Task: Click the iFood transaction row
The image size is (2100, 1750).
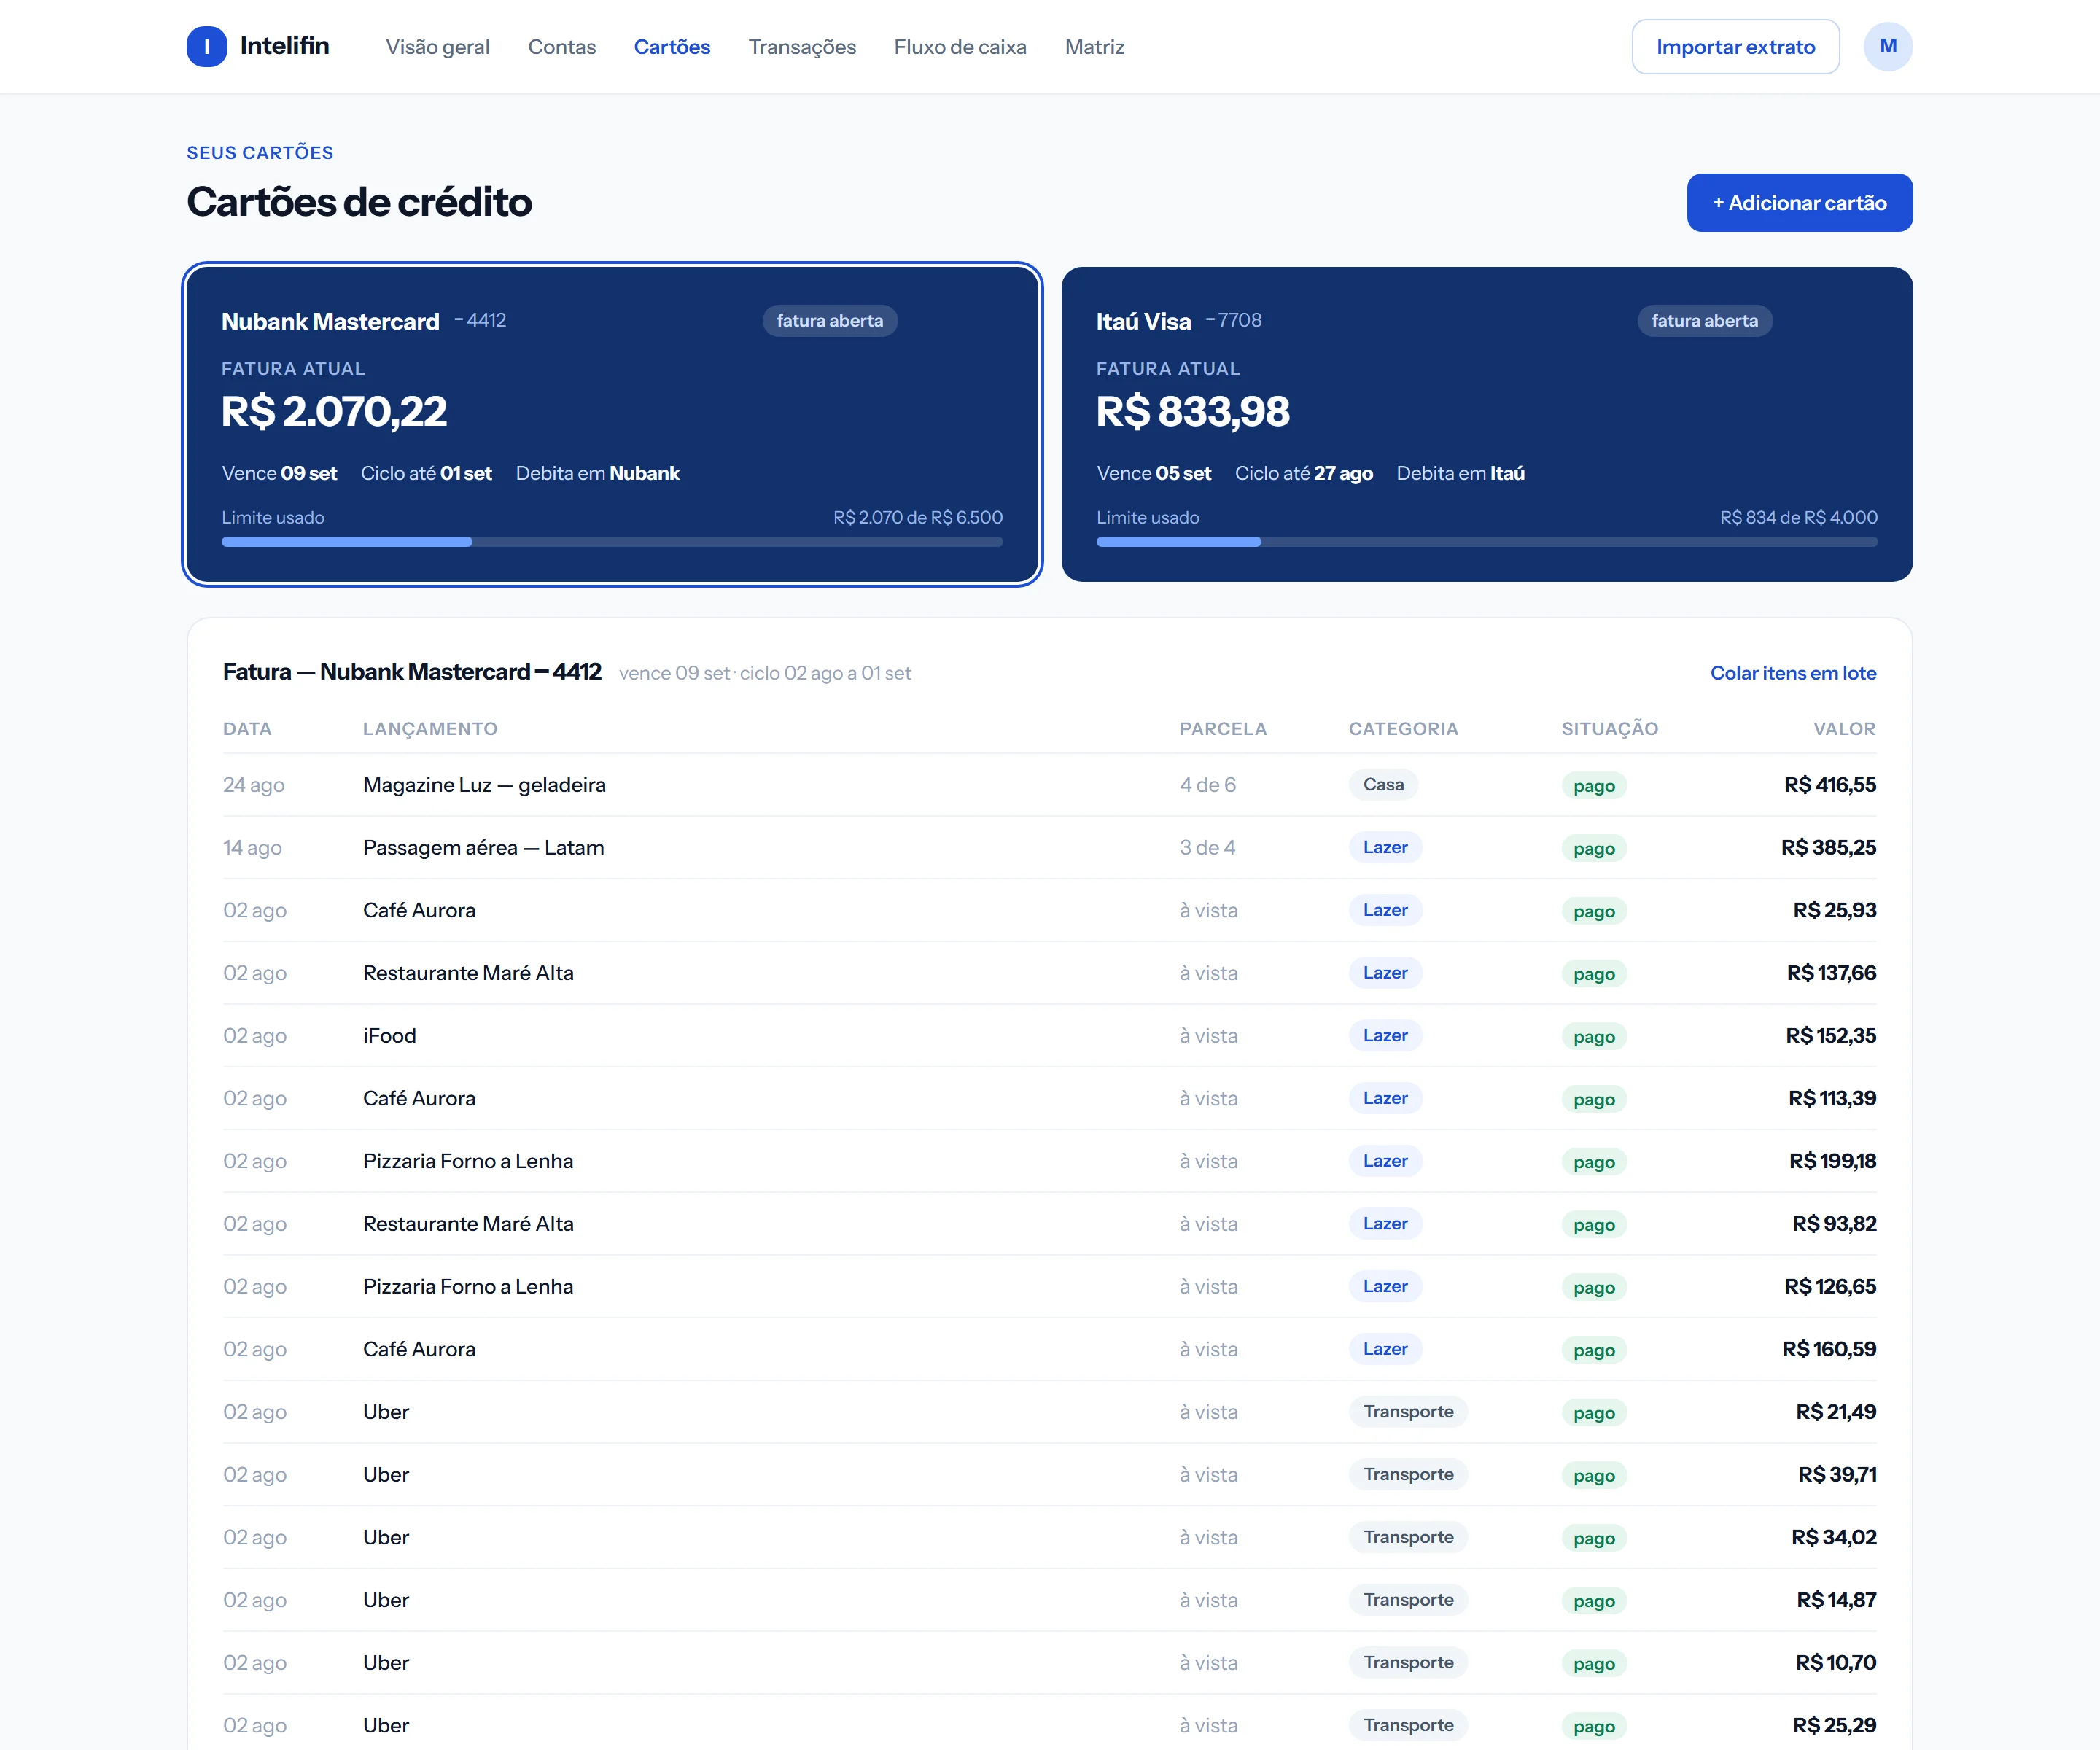Action: point(1049,1036)
